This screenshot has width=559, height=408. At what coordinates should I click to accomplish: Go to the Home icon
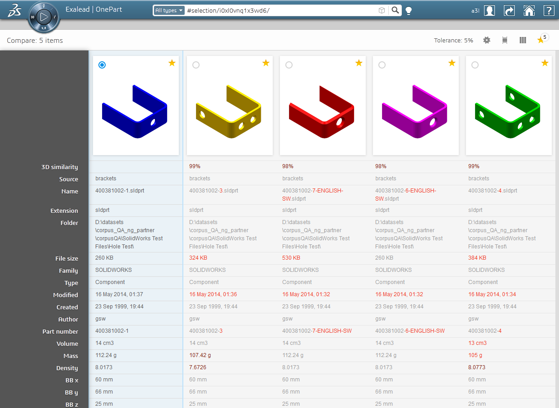[x=529, y=10]
